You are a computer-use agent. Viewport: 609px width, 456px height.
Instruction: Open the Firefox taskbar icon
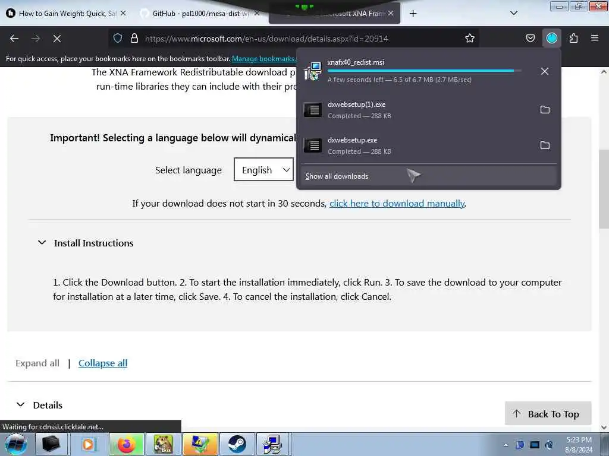(126, 444)
